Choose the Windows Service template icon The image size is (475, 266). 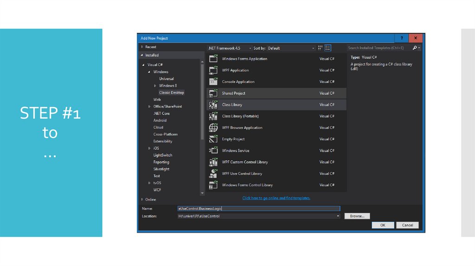point(213,151)
